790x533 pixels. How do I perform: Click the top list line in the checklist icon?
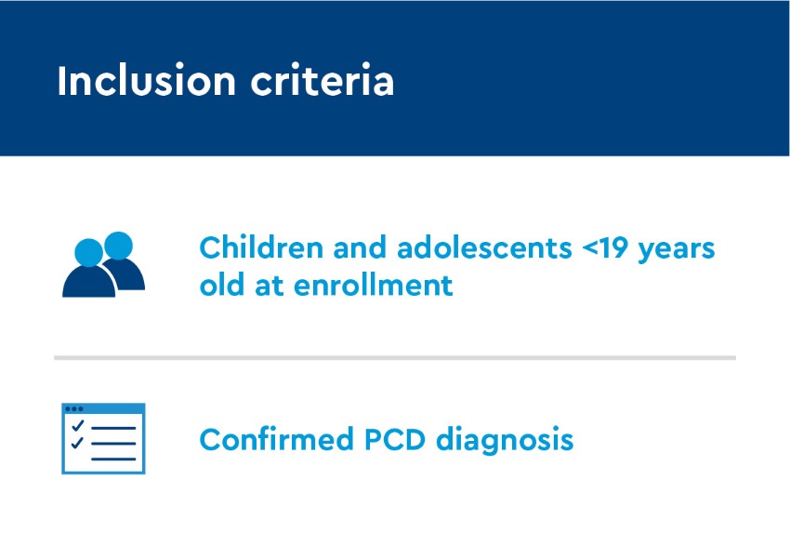coord(113,428)
